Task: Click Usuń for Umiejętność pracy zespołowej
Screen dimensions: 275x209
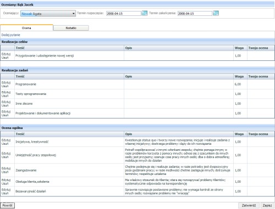Action: click(x=5, y=157)
